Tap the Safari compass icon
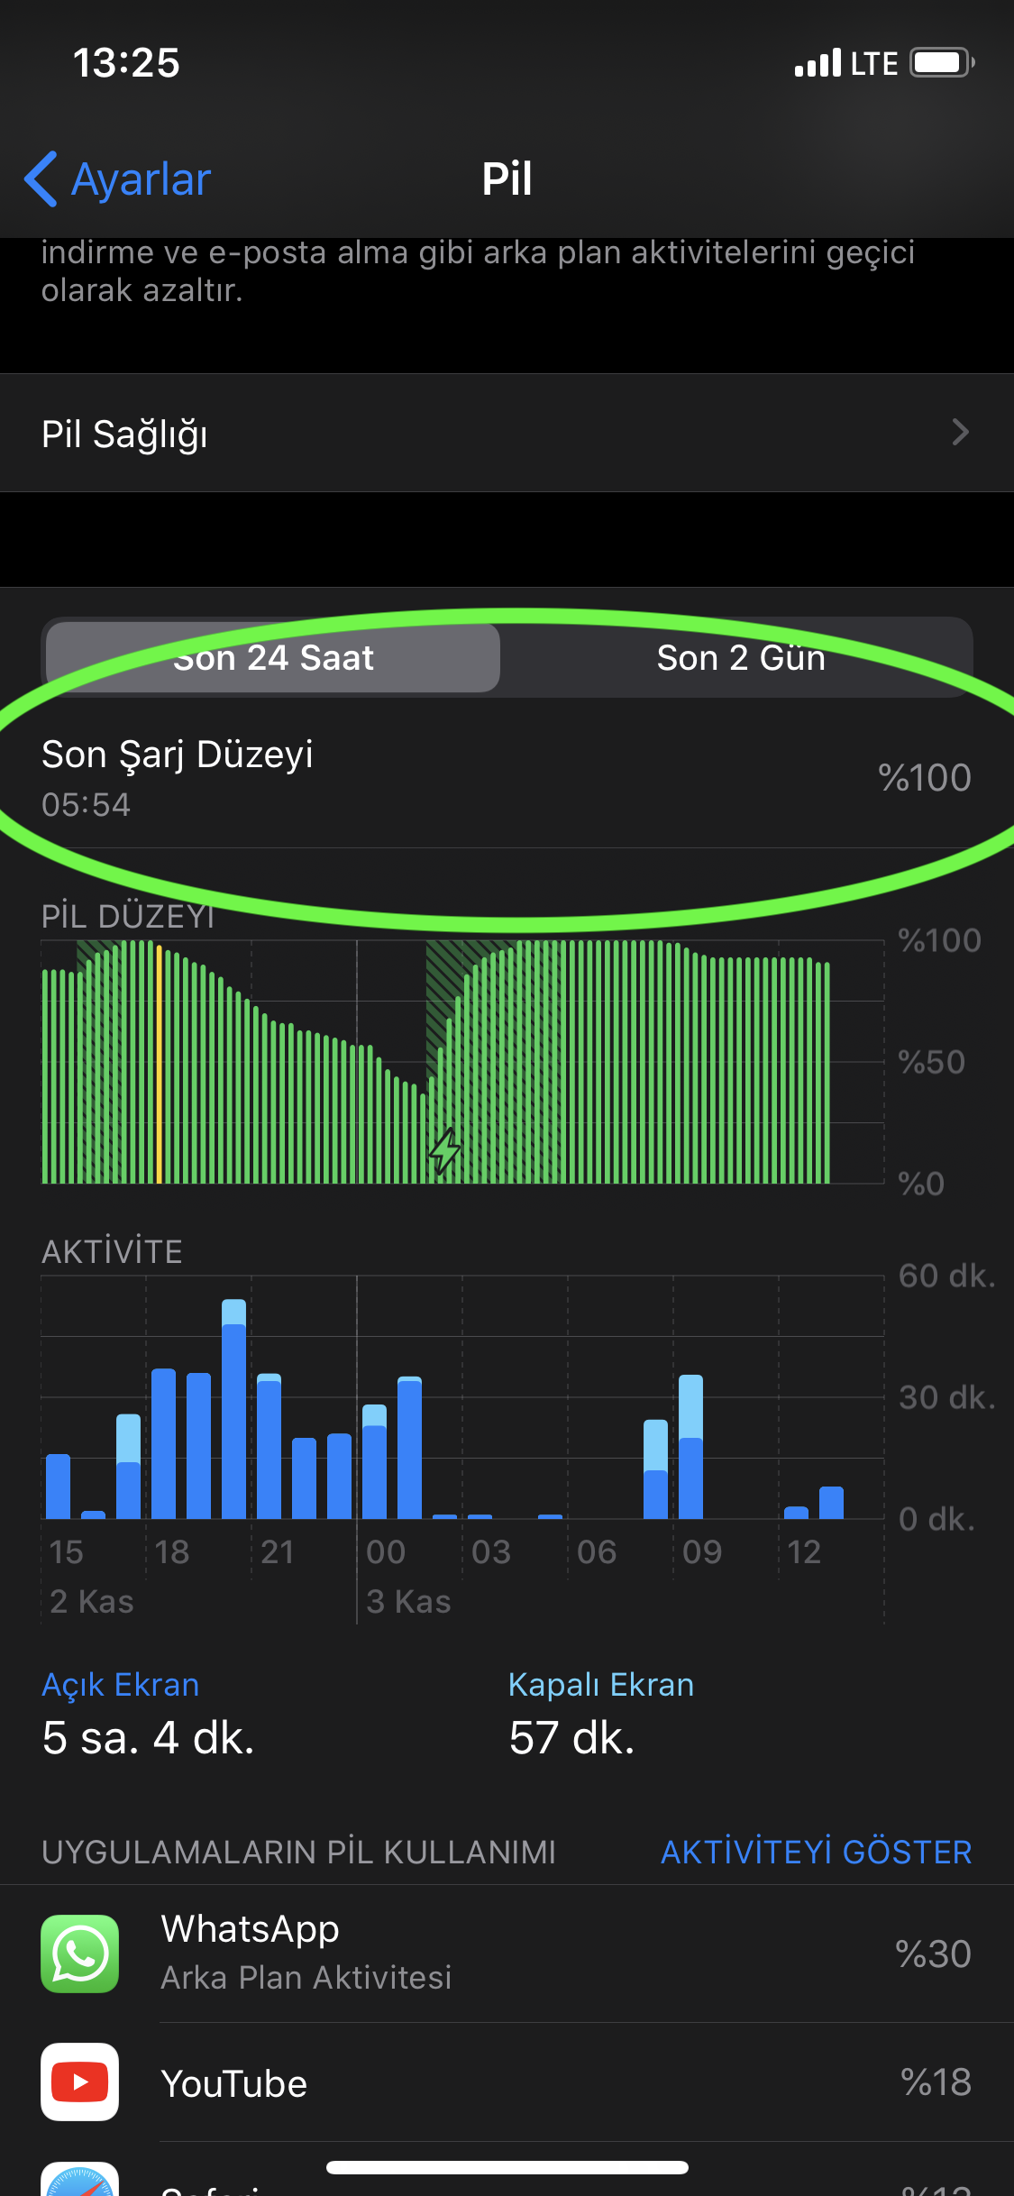Image resolution: width=1014 pixels, height=2196 pixels. [79, 2180]
